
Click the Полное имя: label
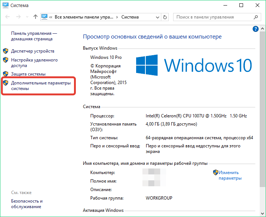tap(103, 181)
